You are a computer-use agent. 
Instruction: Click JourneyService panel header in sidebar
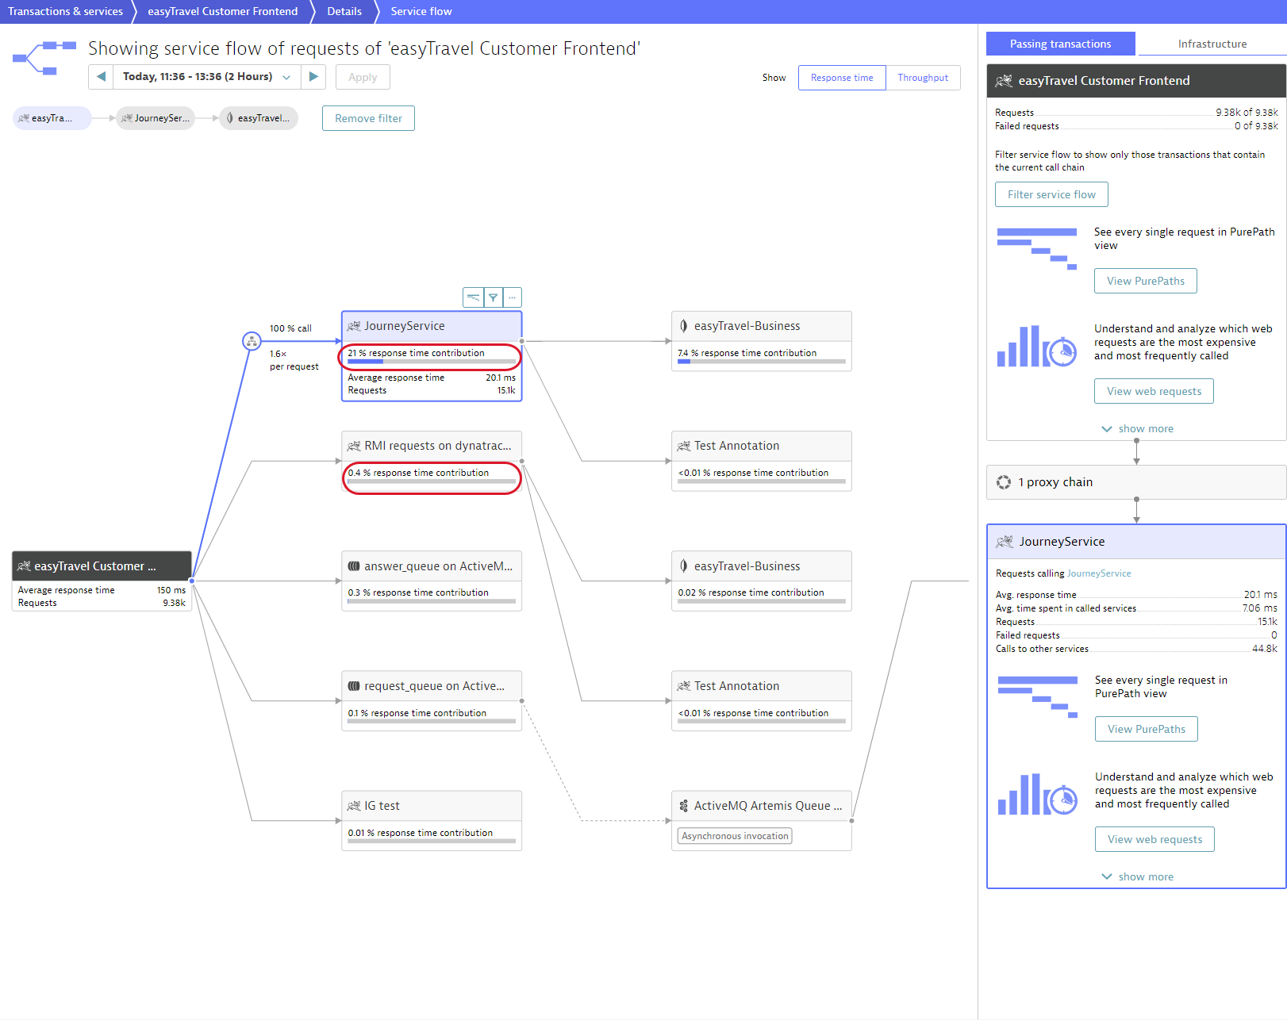pos(1136,542)
